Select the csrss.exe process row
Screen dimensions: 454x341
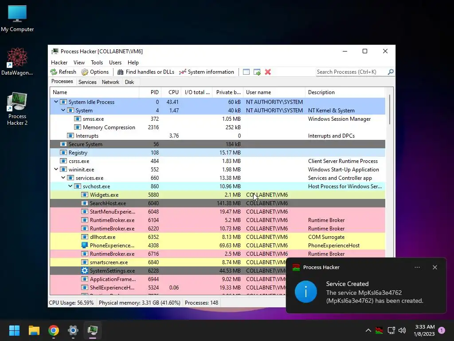(217, 161)
